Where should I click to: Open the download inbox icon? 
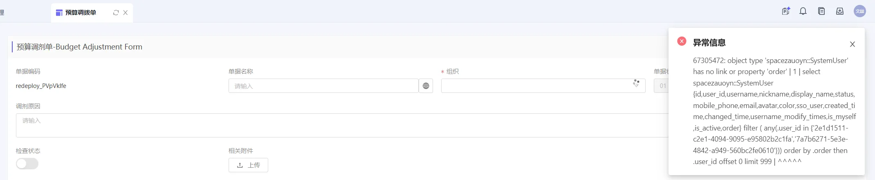[840, 11]
